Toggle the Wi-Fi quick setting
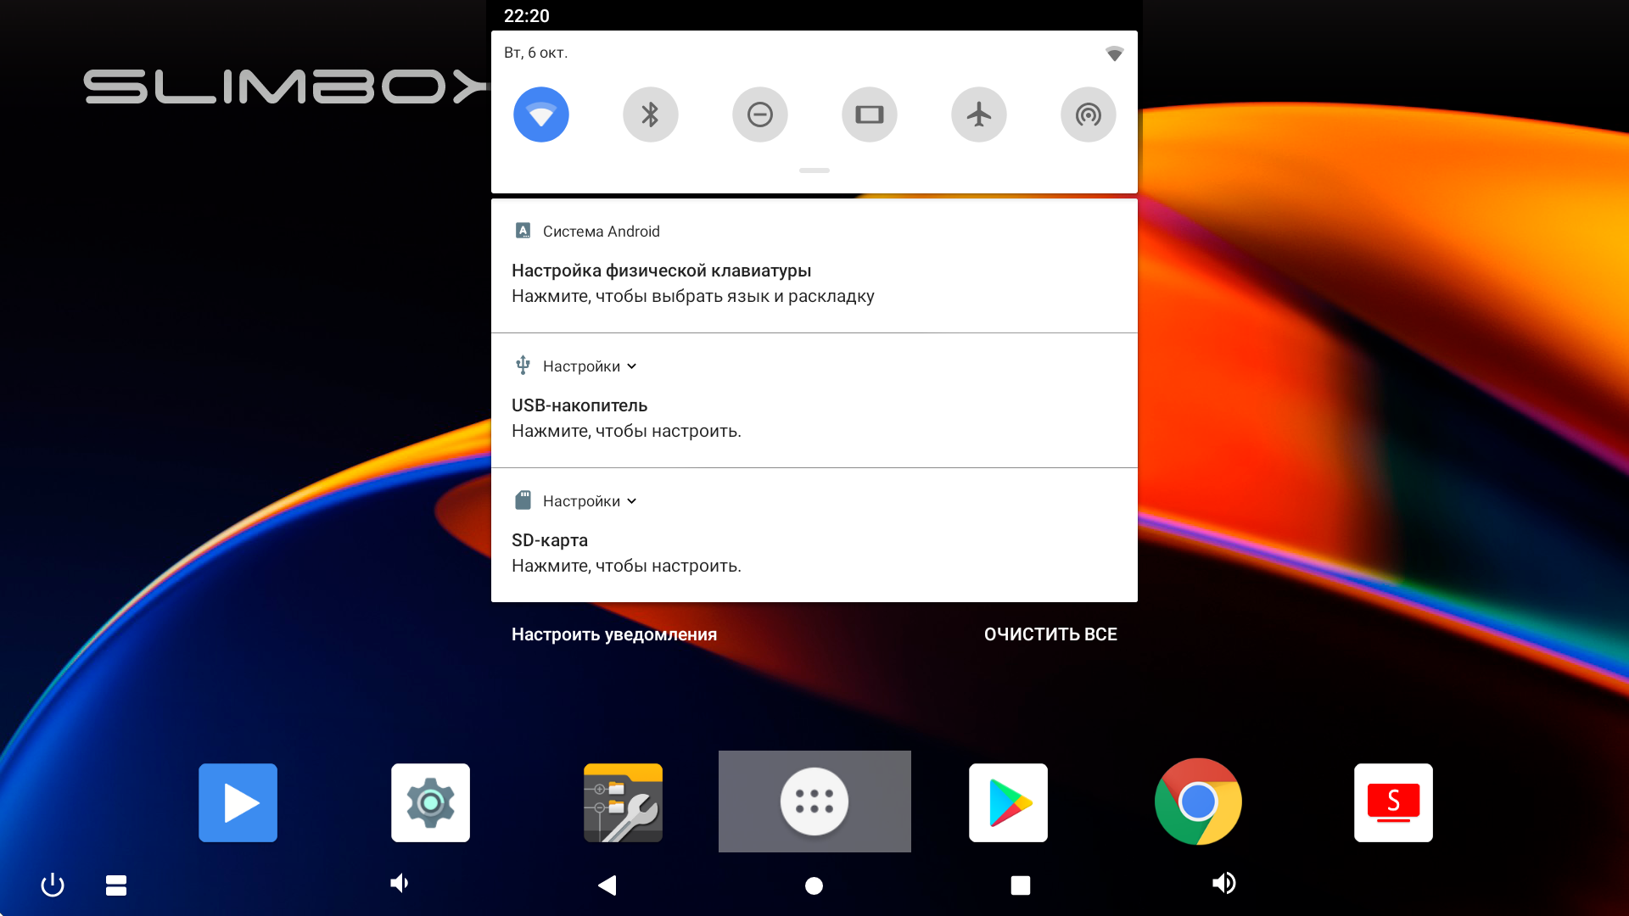The width and height of the screenshot is (1629, 916). point(540,114)
